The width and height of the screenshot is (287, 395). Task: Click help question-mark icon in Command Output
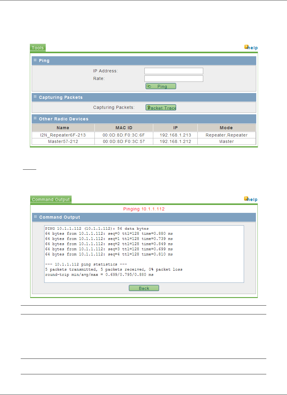[246, 199]
